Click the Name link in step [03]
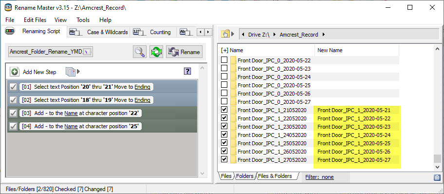Screen dimensions: 444x194 (71, 113)
